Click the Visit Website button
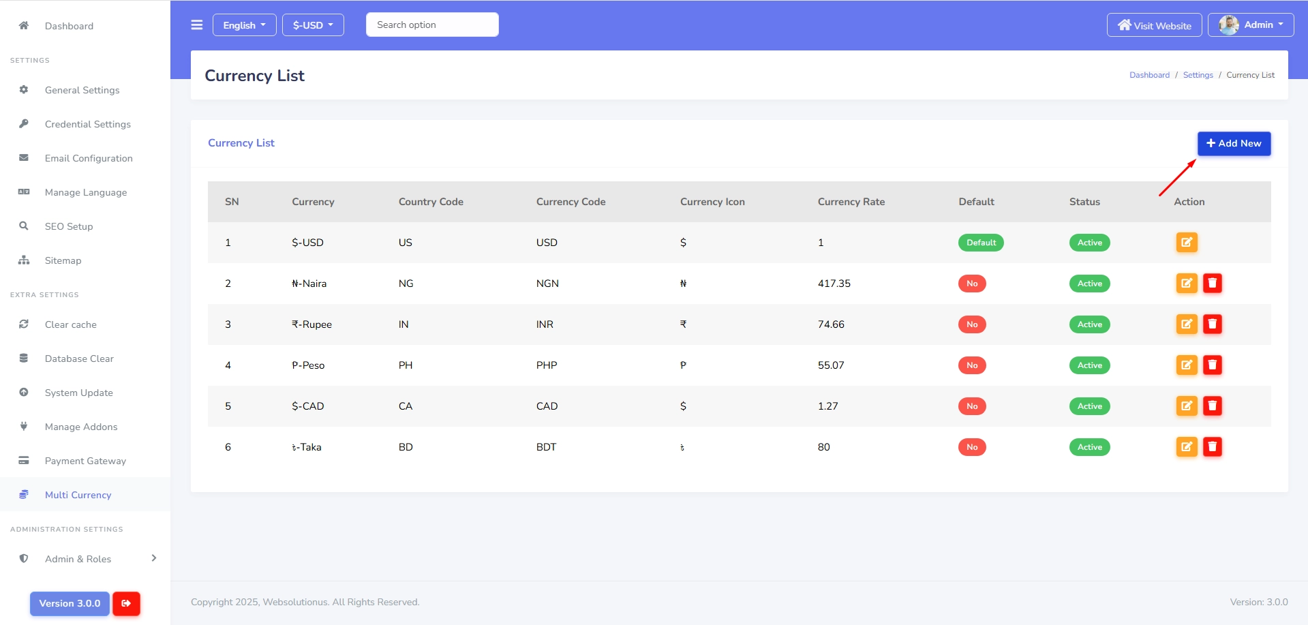Screen dimensions: 1308x625 [x=1155, y=25]
